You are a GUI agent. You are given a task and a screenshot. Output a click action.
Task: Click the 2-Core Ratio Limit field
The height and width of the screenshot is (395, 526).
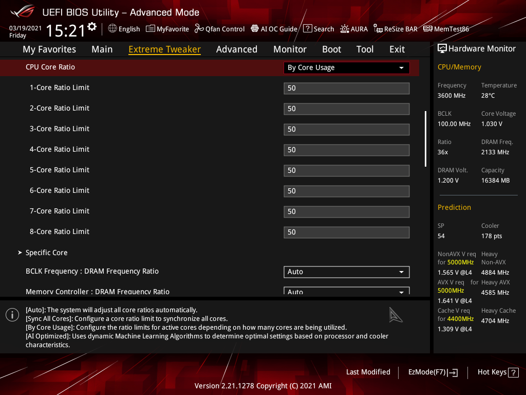tap(347, 109)
